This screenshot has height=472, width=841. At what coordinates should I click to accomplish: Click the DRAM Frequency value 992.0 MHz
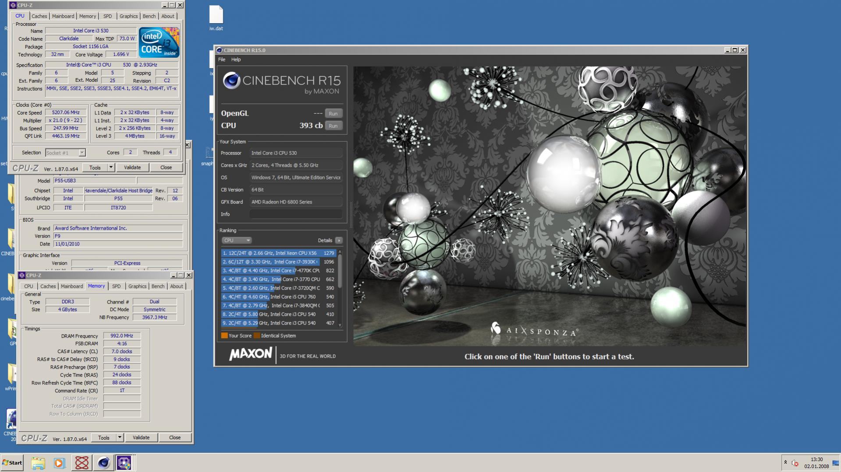click(122, 336)
